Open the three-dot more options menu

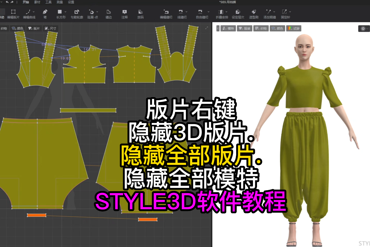point(17,2)
